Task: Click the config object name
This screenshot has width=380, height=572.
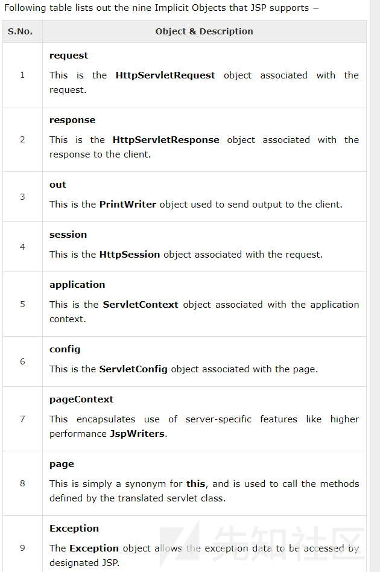Action: (x=65, y=349)
